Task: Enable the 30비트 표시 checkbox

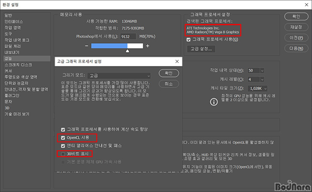Action: [63, 154]
